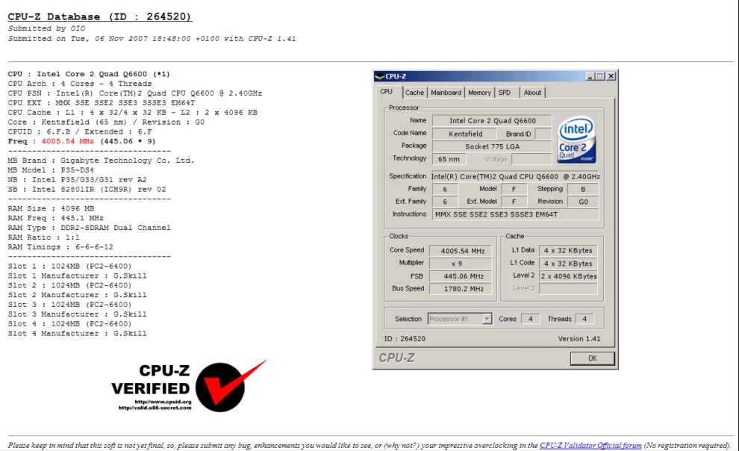This screenshot has width=739, height=451.
Task: Click the Package field showing Socket 775 LGA
Action: (x=492, y=146)
